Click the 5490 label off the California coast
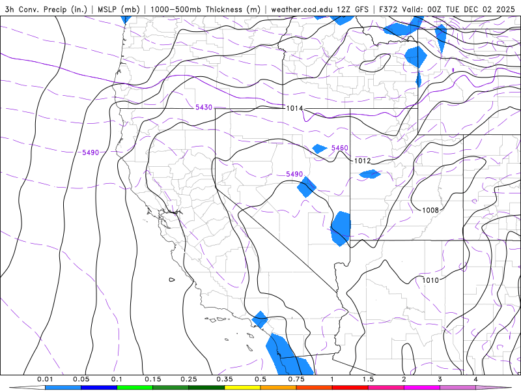521x391 pixels. [x=91, y=152]
